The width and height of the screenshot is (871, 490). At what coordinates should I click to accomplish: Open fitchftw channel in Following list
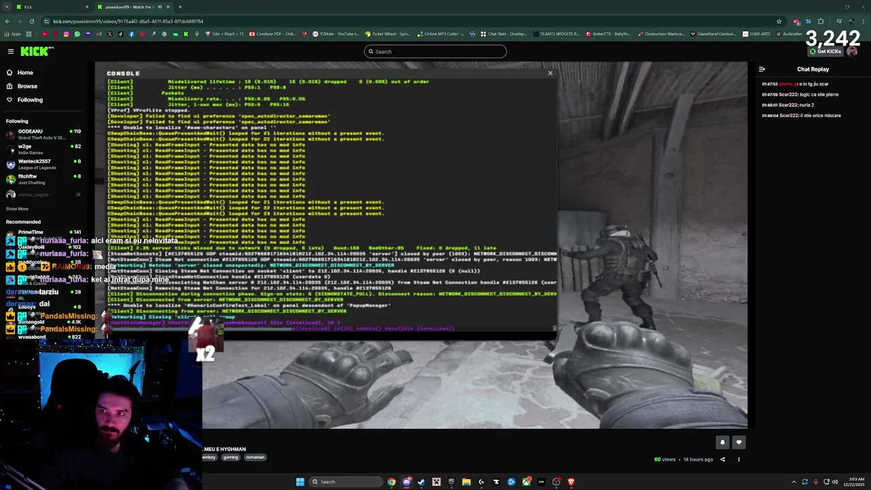point(42,179)
